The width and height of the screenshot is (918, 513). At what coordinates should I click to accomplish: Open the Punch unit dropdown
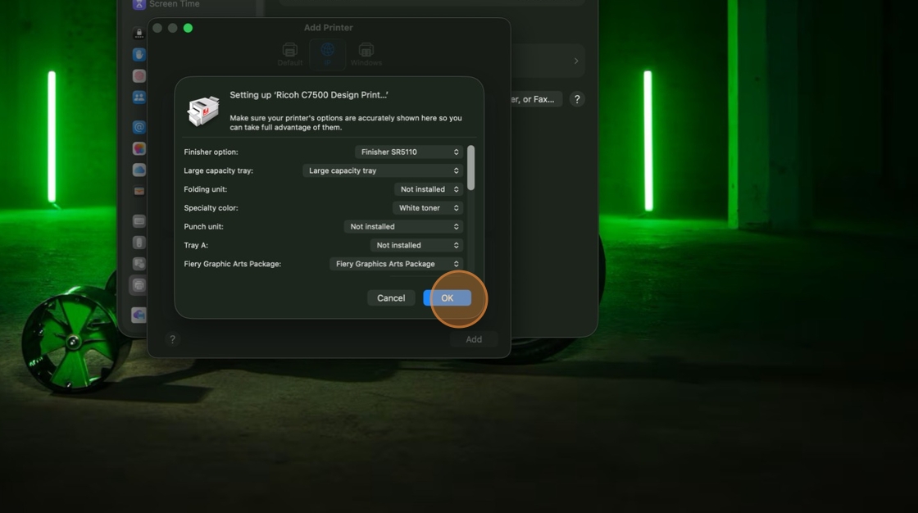[403, 227]
